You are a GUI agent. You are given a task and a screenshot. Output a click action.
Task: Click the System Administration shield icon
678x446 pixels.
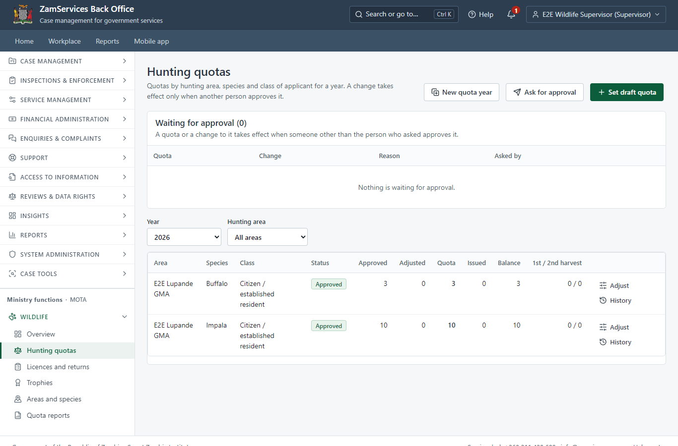12,254
